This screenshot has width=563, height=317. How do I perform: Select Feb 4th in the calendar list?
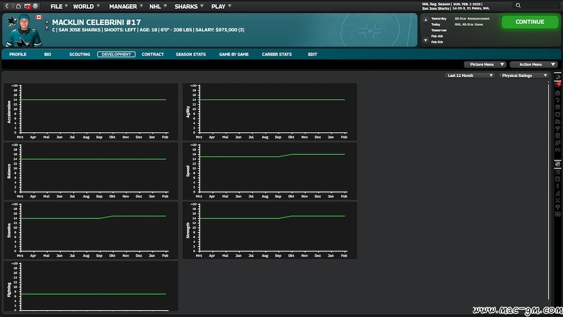tap(437, 36)
